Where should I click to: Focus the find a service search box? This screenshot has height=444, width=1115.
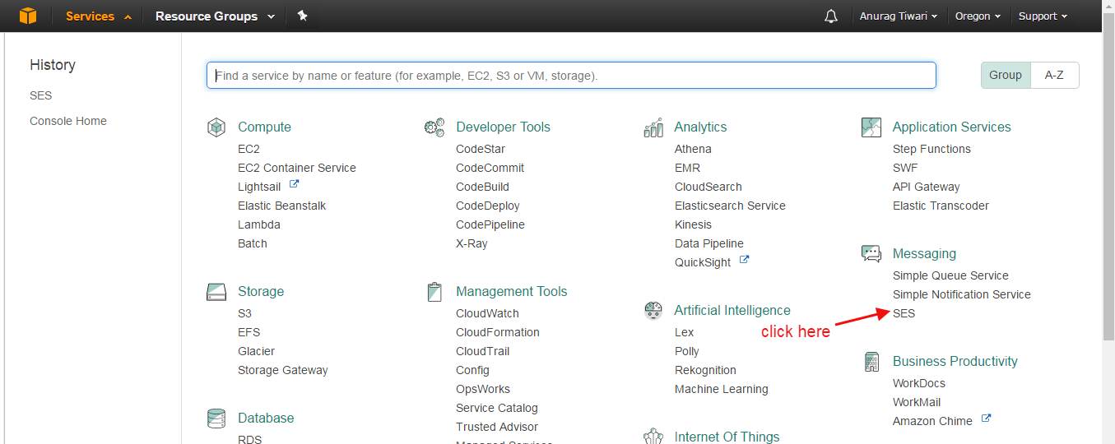click(571, 76)
